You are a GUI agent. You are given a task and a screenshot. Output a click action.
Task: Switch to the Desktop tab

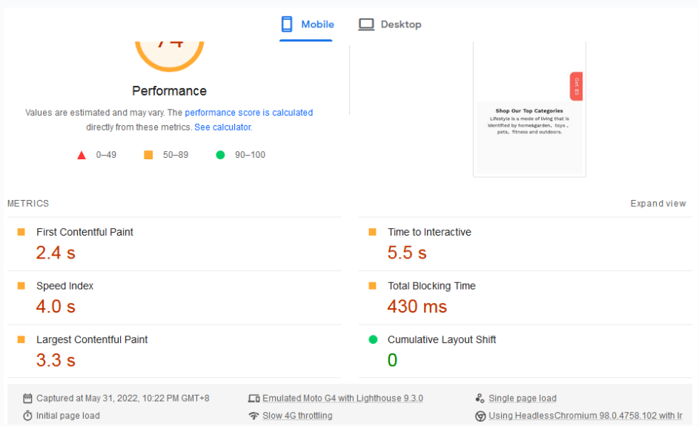390,24
